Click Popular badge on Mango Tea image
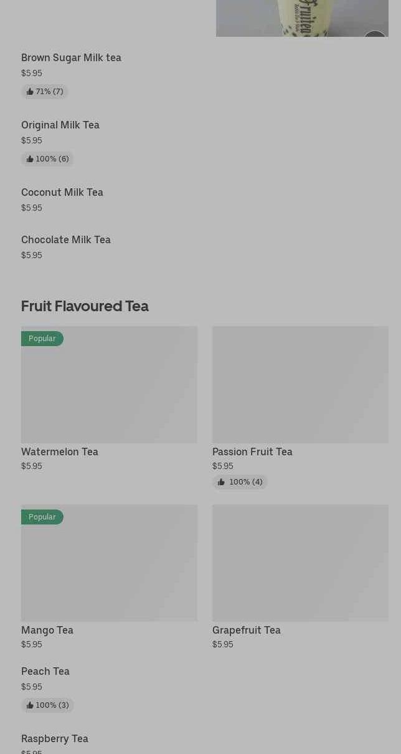 pos(42,517)
